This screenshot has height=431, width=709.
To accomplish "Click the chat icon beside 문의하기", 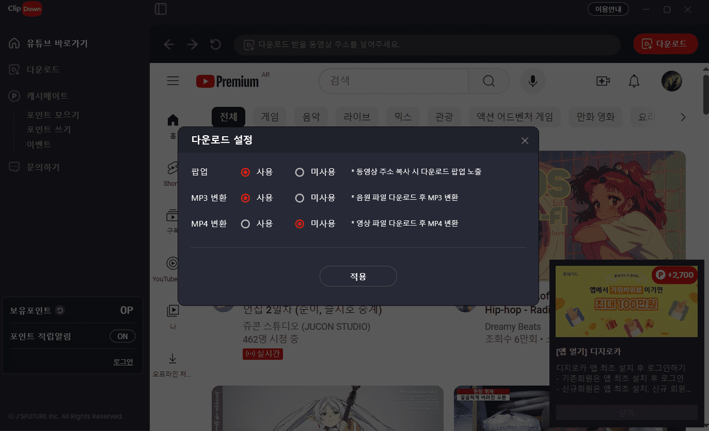I will coord(14,167).
